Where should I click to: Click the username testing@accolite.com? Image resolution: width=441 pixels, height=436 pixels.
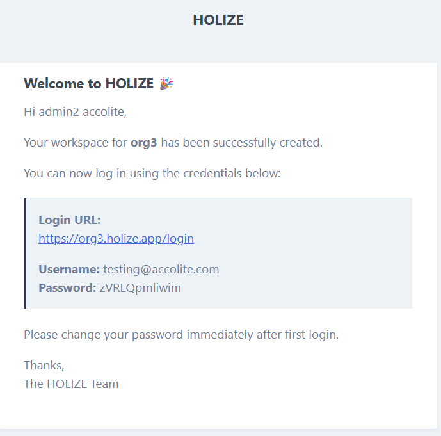click(161, 270)
